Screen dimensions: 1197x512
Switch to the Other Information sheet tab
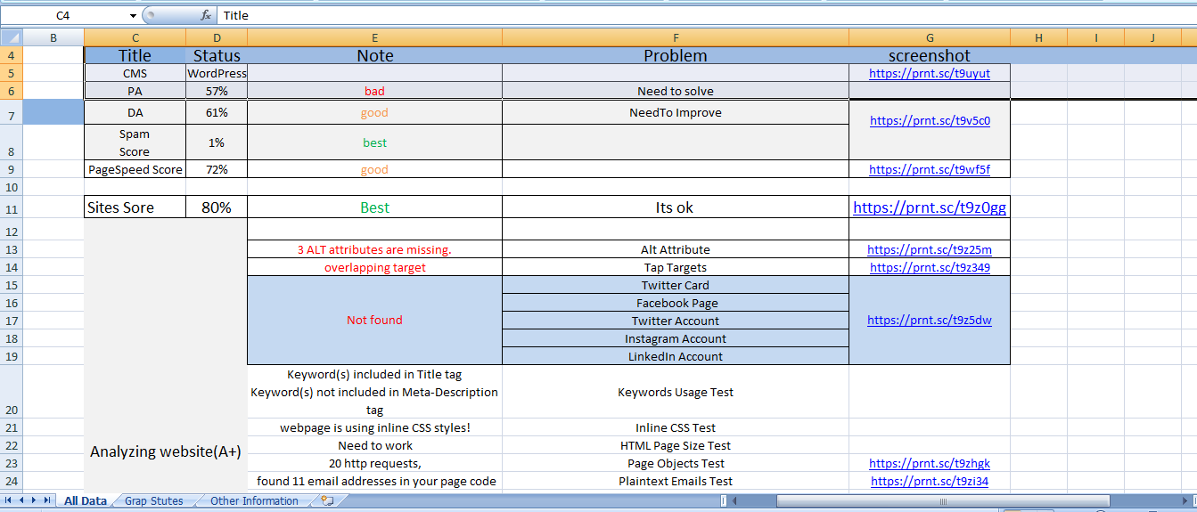click(x=254, y=501)
